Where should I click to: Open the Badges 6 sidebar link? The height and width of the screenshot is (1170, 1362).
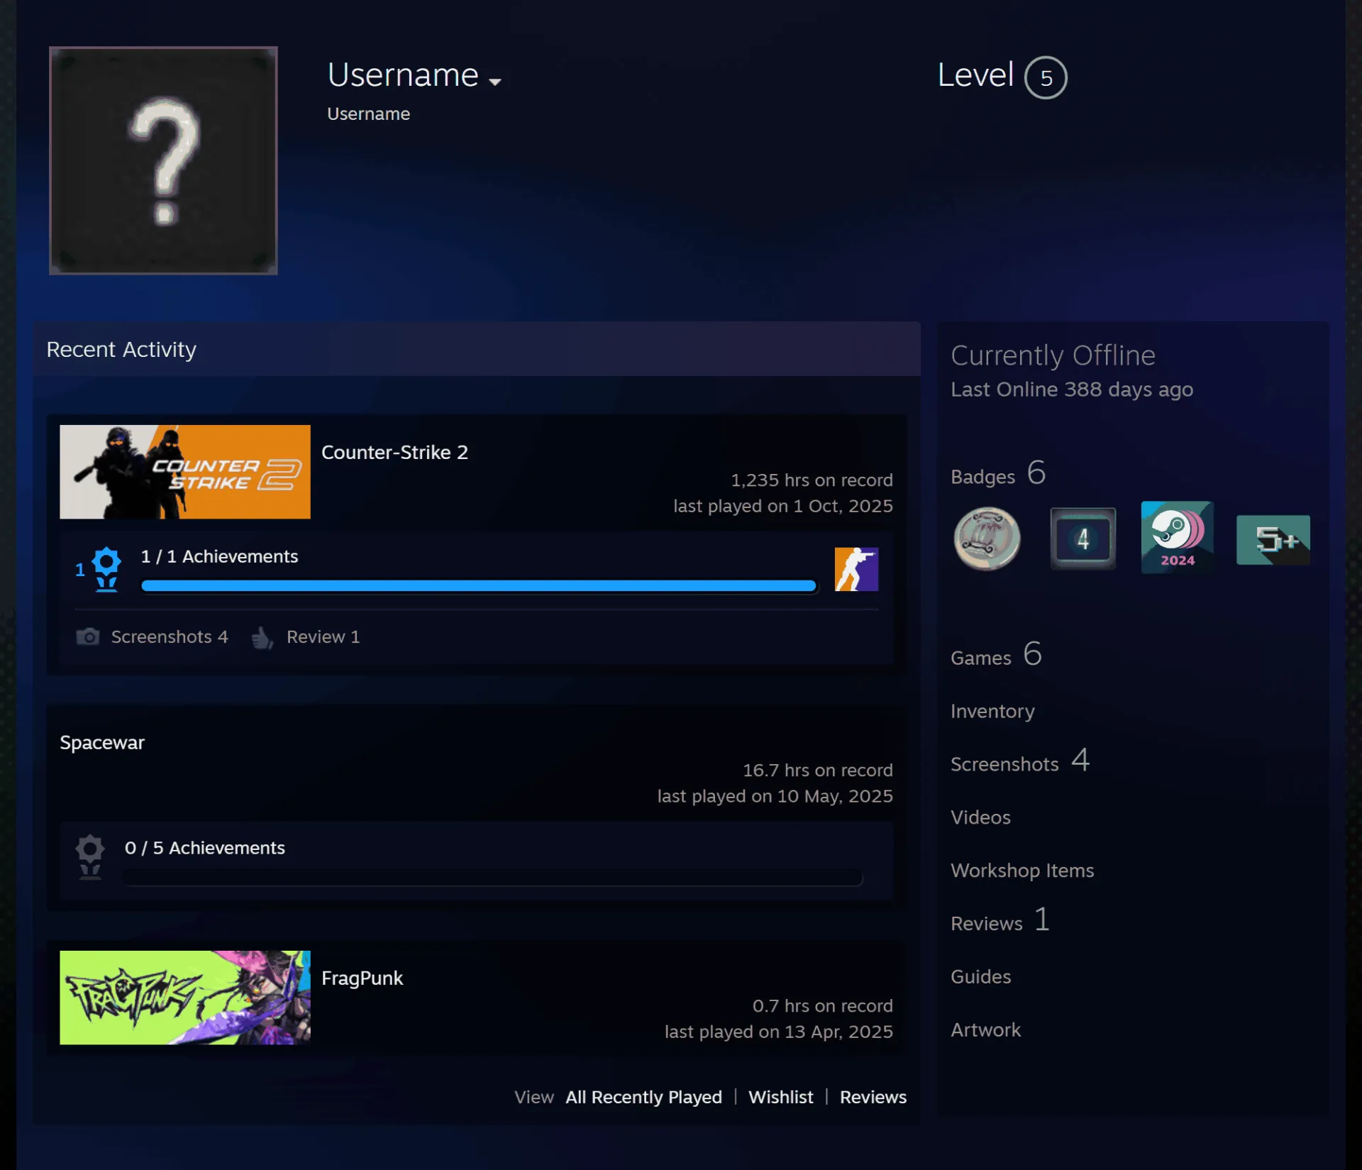pos(998,474)
